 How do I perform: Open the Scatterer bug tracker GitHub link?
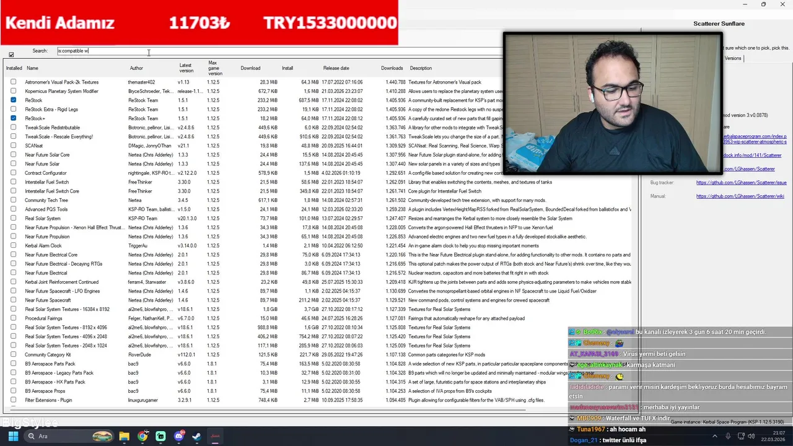coord(741,183)
